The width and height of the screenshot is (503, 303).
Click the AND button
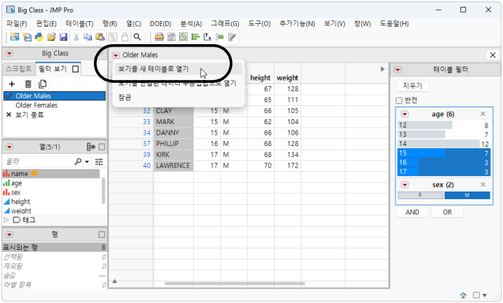(x=412, y=212)
